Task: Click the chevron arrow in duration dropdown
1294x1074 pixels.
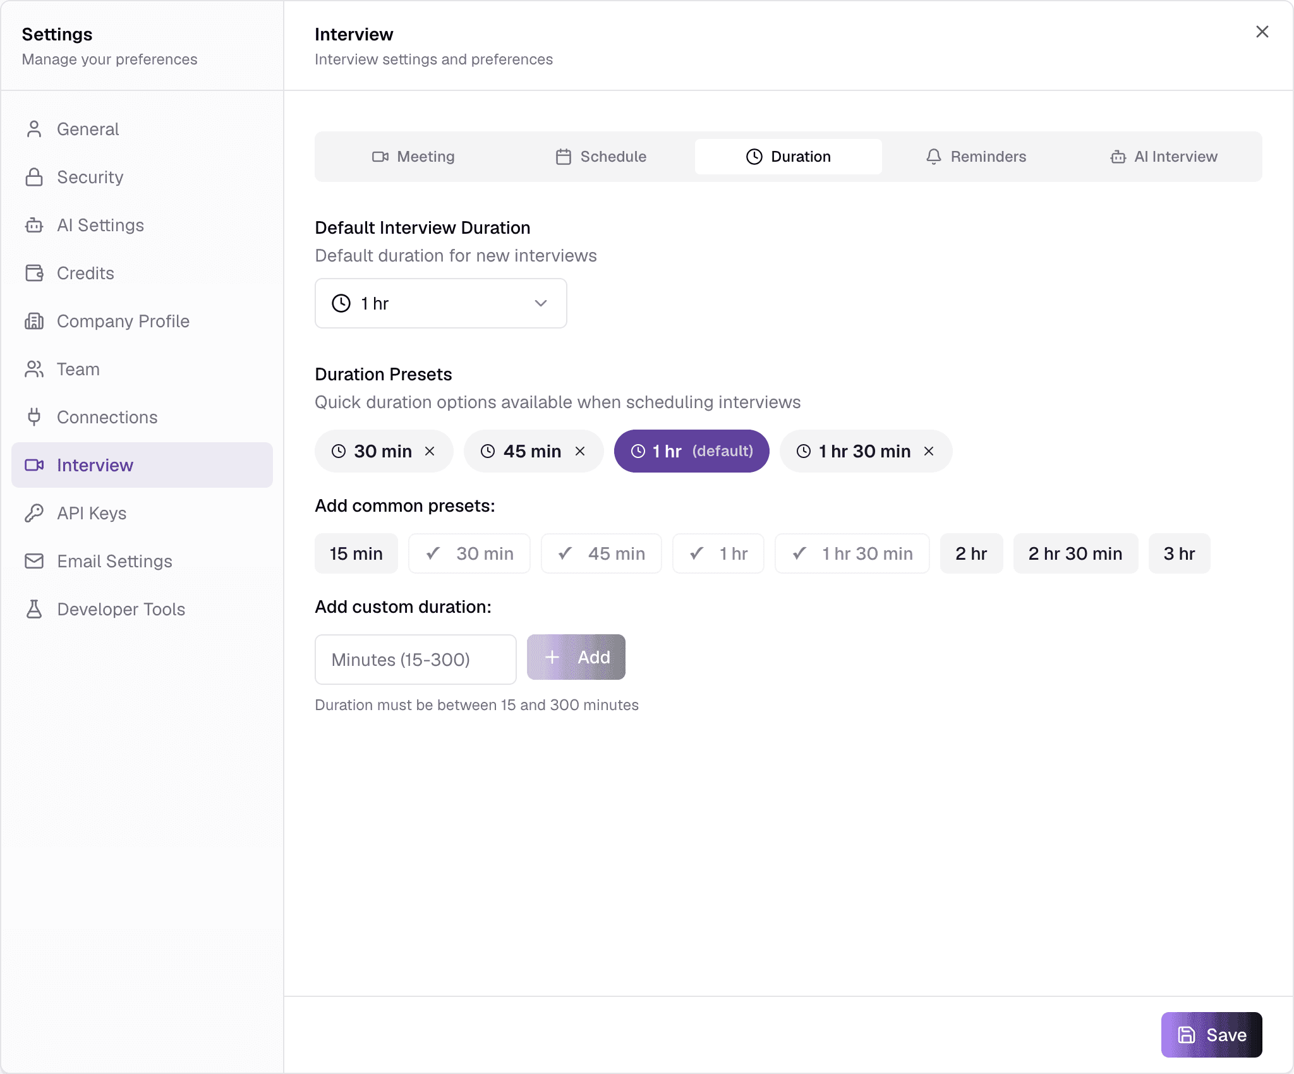Action: coord(541,303)
